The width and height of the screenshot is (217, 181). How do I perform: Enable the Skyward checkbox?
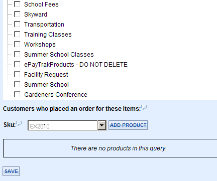(x=17, y=14)
